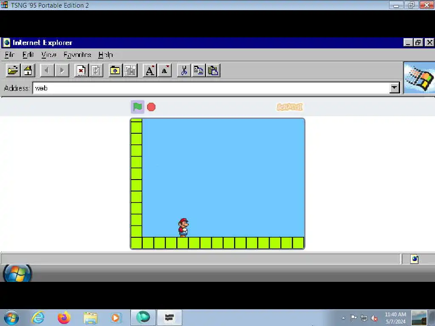
Task: Open File Explorer from host taskbar
Action: [90, 318]
